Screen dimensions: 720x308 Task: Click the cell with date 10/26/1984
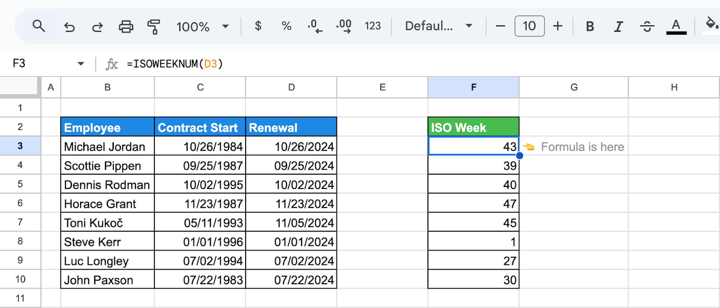(x=200, y=146)
